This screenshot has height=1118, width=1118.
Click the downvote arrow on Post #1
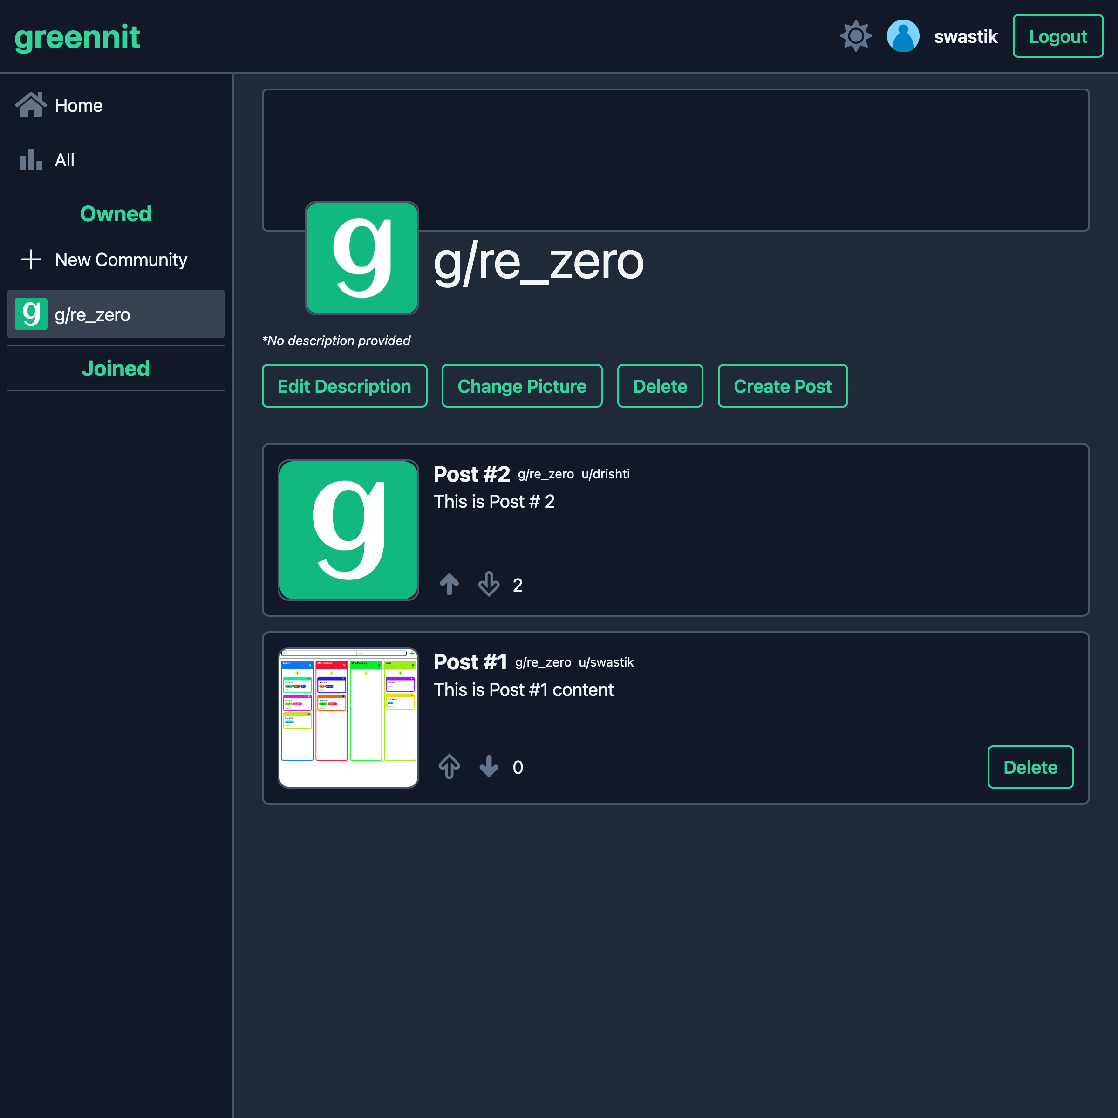click(x=490, y=767)
